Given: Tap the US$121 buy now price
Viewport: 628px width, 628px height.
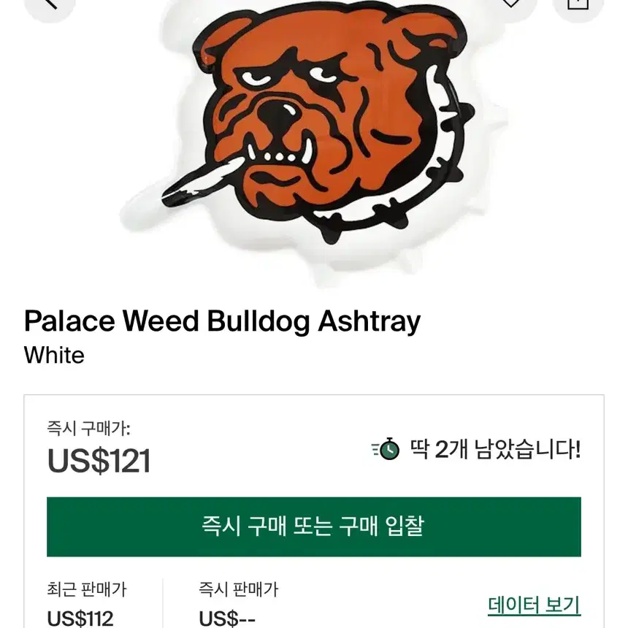Looking at the screenshot, I should click(99, 461).
